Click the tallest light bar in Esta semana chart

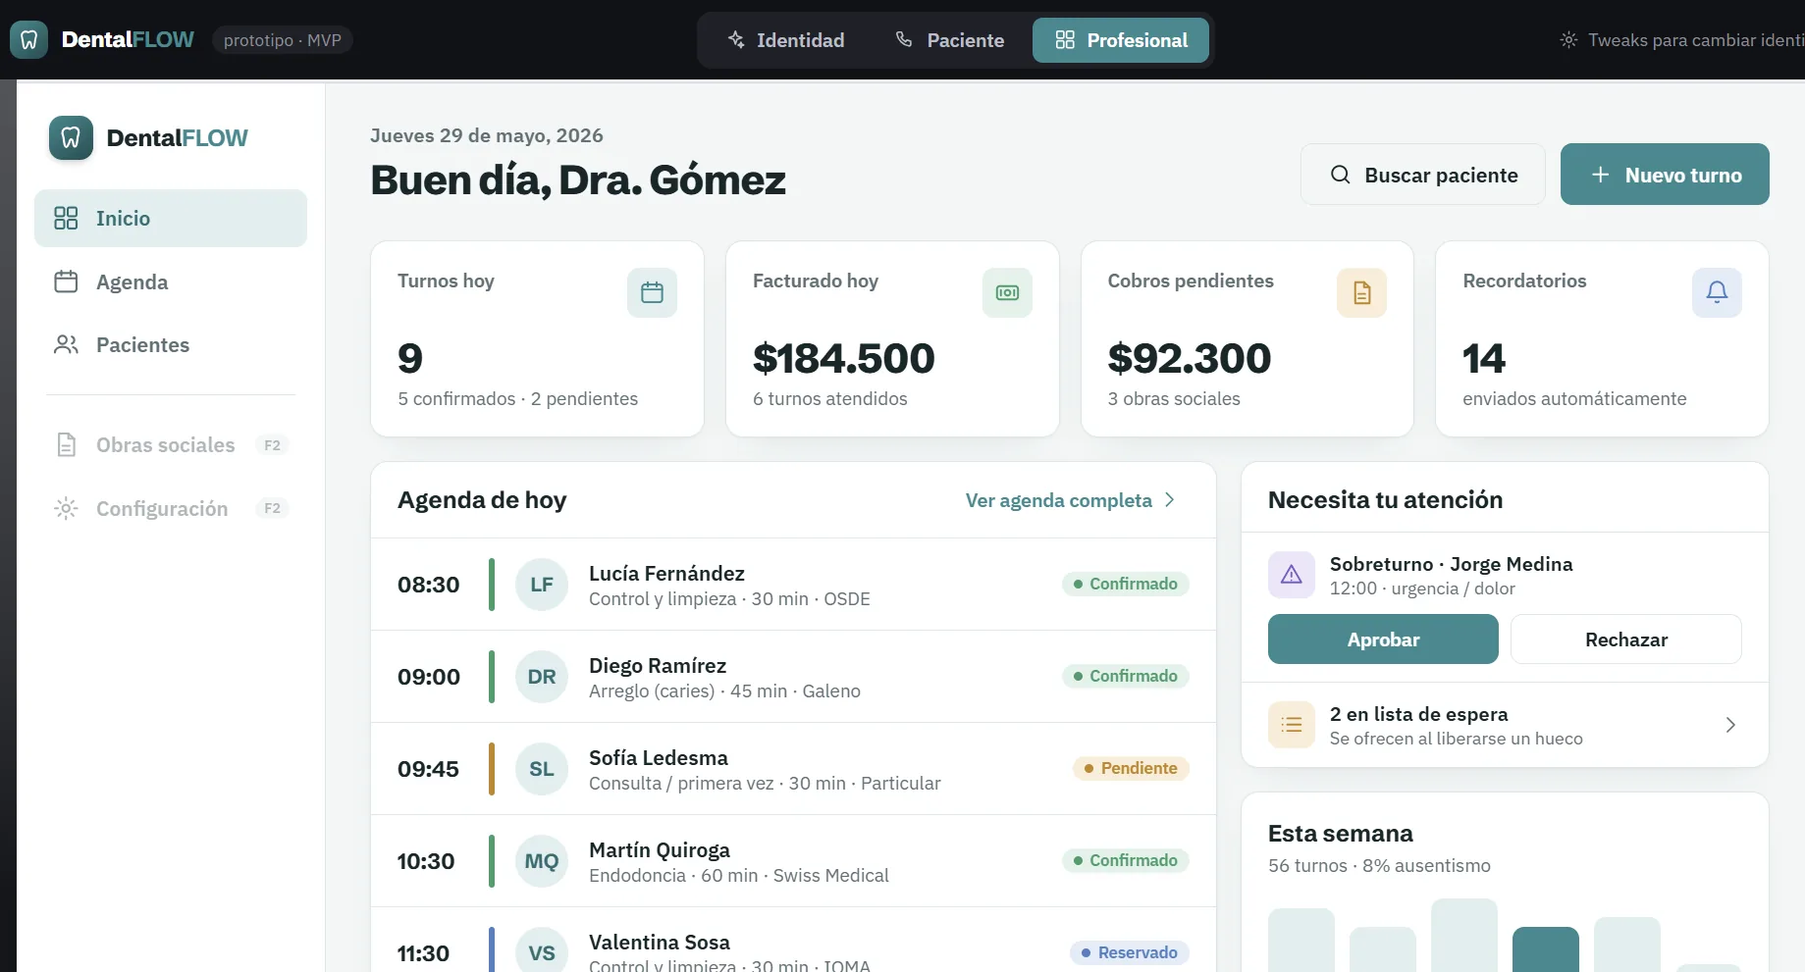[x=1464, y=935]
